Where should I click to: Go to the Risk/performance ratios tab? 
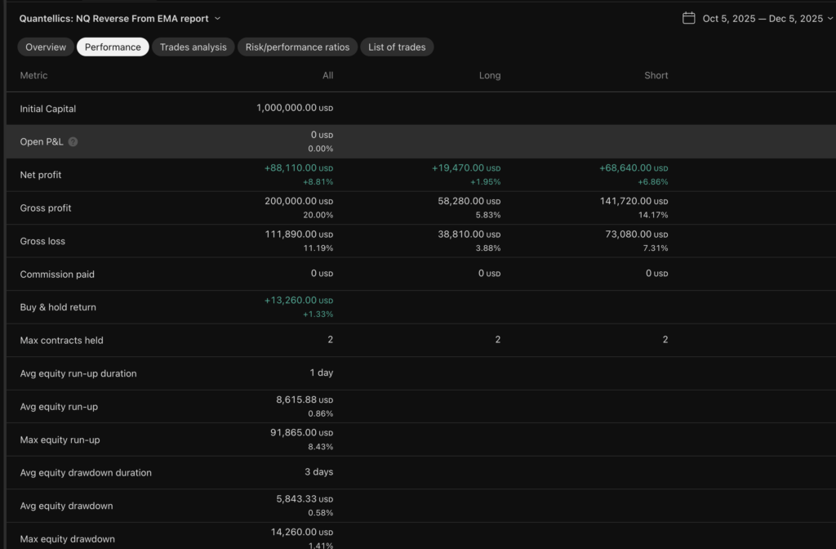(x=297, y=47)
